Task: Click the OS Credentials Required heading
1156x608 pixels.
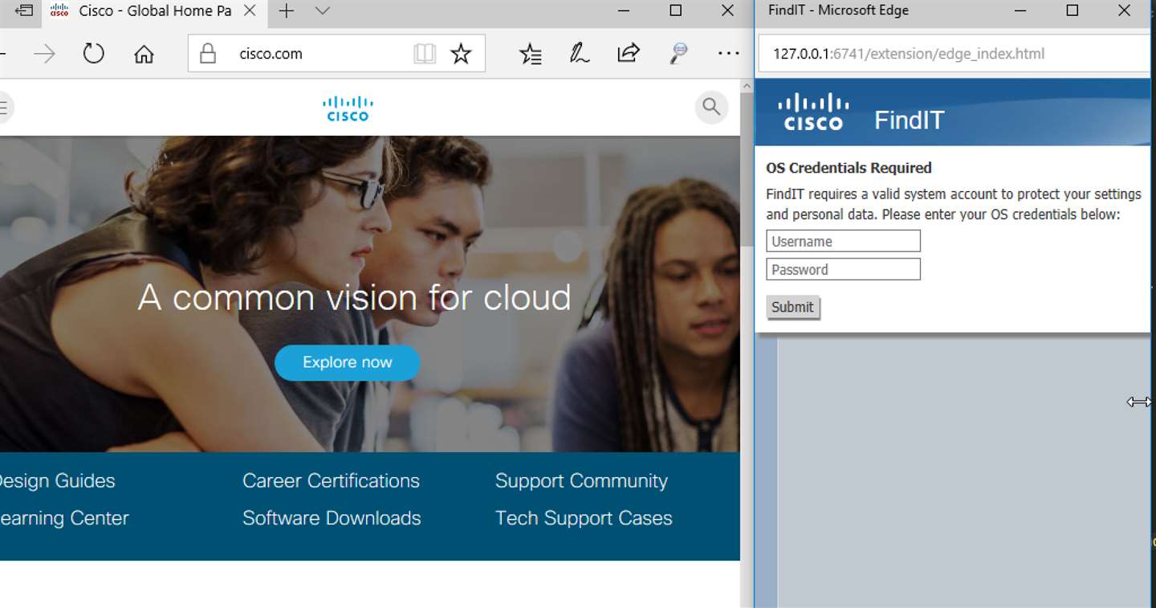Action: [x=849, y=168]
